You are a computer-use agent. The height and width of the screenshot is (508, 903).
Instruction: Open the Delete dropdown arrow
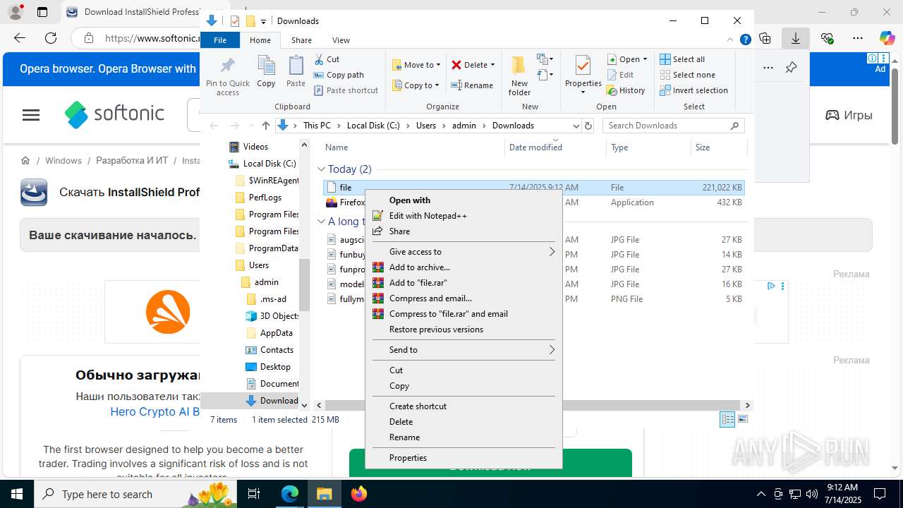(492, 65)
